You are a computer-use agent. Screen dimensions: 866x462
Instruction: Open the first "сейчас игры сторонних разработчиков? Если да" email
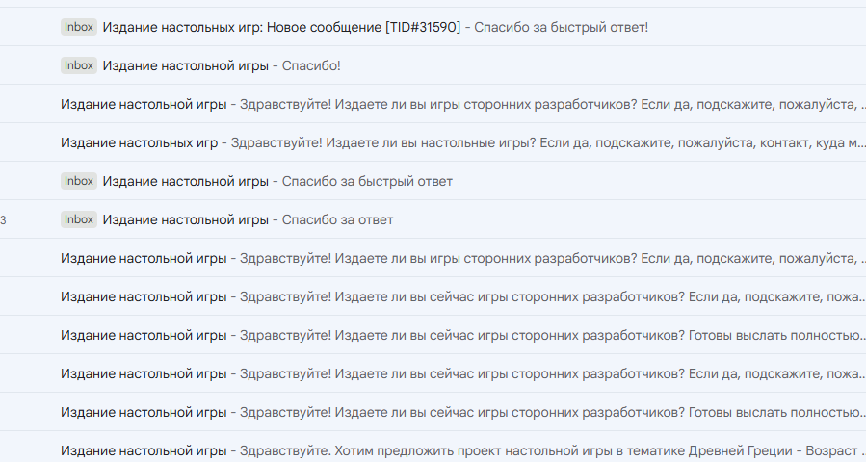[x=433, y=297]
